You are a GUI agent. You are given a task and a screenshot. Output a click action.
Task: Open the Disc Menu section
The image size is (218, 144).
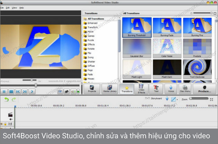point(185,89)
